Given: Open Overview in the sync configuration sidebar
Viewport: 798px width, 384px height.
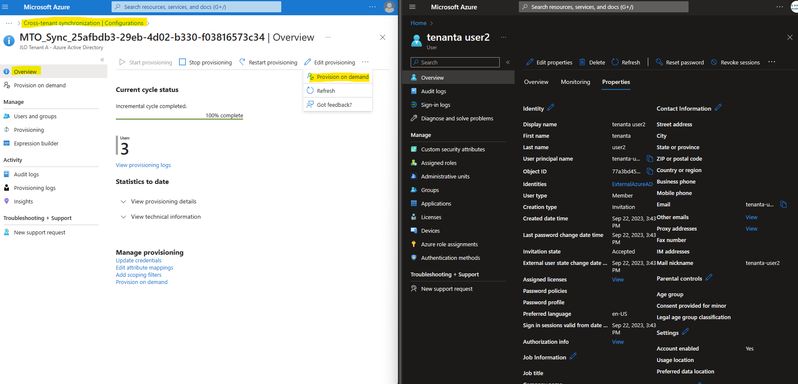Looking at the screenshot, I should (53, 72).
